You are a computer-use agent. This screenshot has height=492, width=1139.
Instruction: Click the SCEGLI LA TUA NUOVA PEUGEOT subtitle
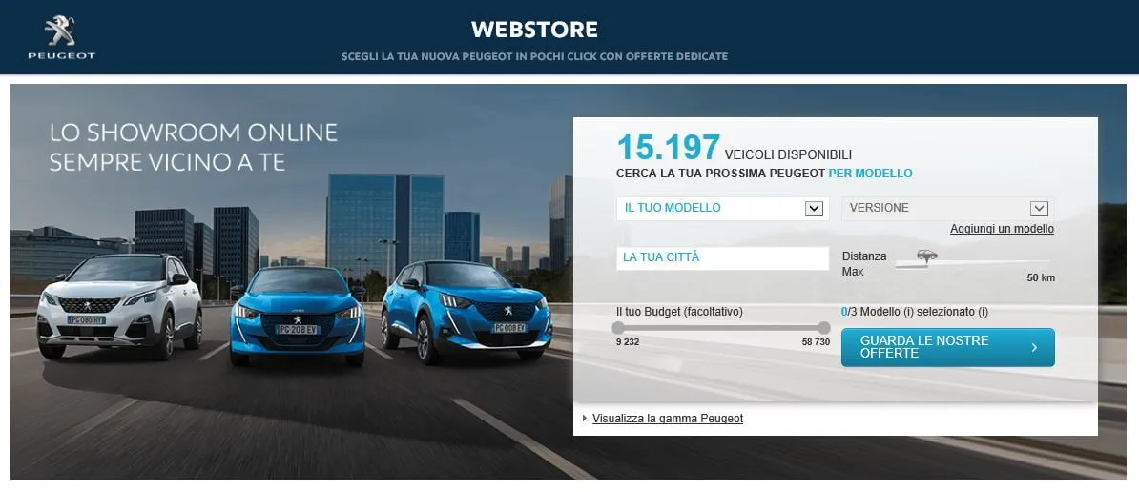pyautogui.click(x=534, y=56)
